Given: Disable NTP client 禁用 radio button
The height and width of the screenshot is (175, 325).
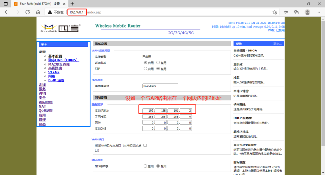Looking at the screenshot, I should click(158, 166).
